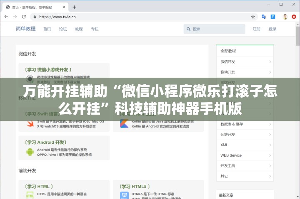Open the 专栏 navigation item

[95, 29]
